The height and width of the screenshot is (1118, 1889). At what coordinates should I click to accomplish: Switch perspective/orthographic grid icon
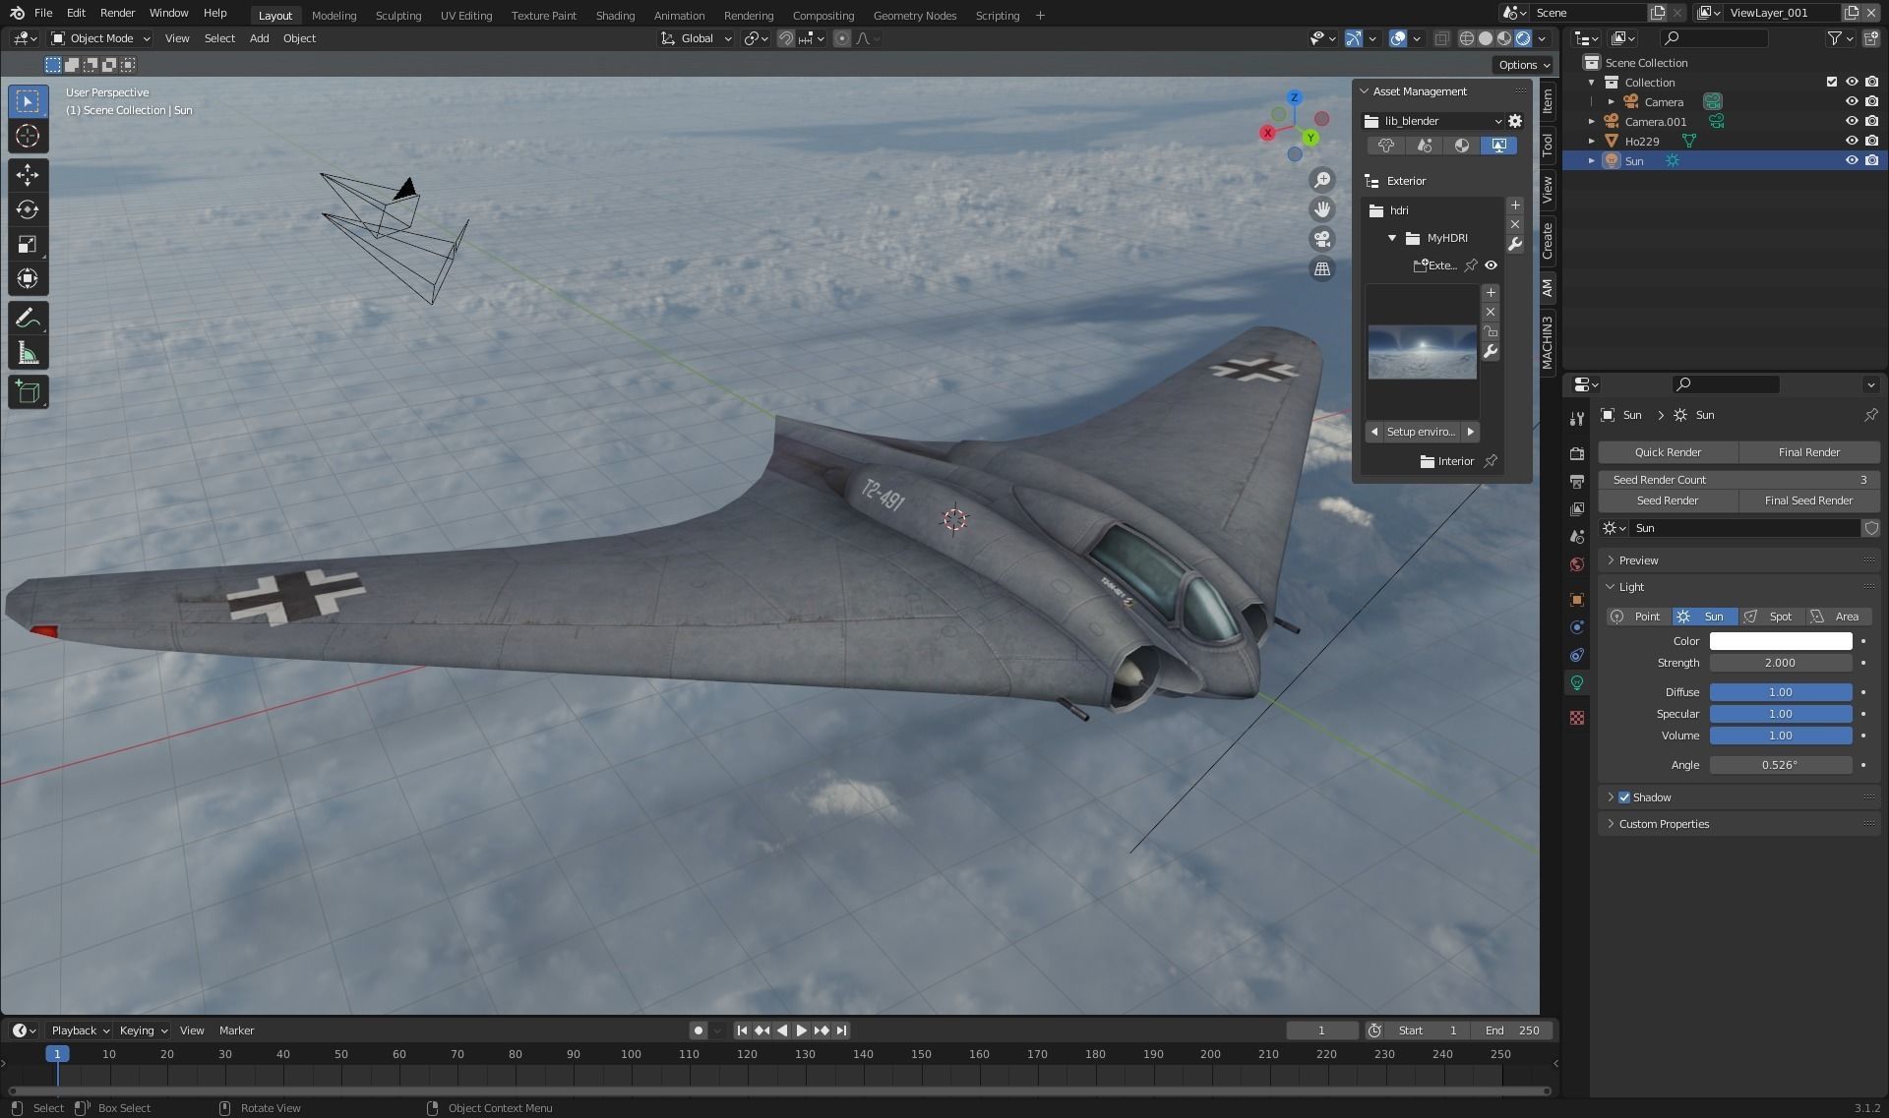(1322, 268)
